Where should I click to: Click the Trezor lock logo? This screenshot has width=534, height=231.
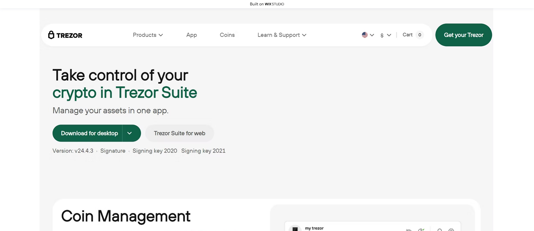65,35
